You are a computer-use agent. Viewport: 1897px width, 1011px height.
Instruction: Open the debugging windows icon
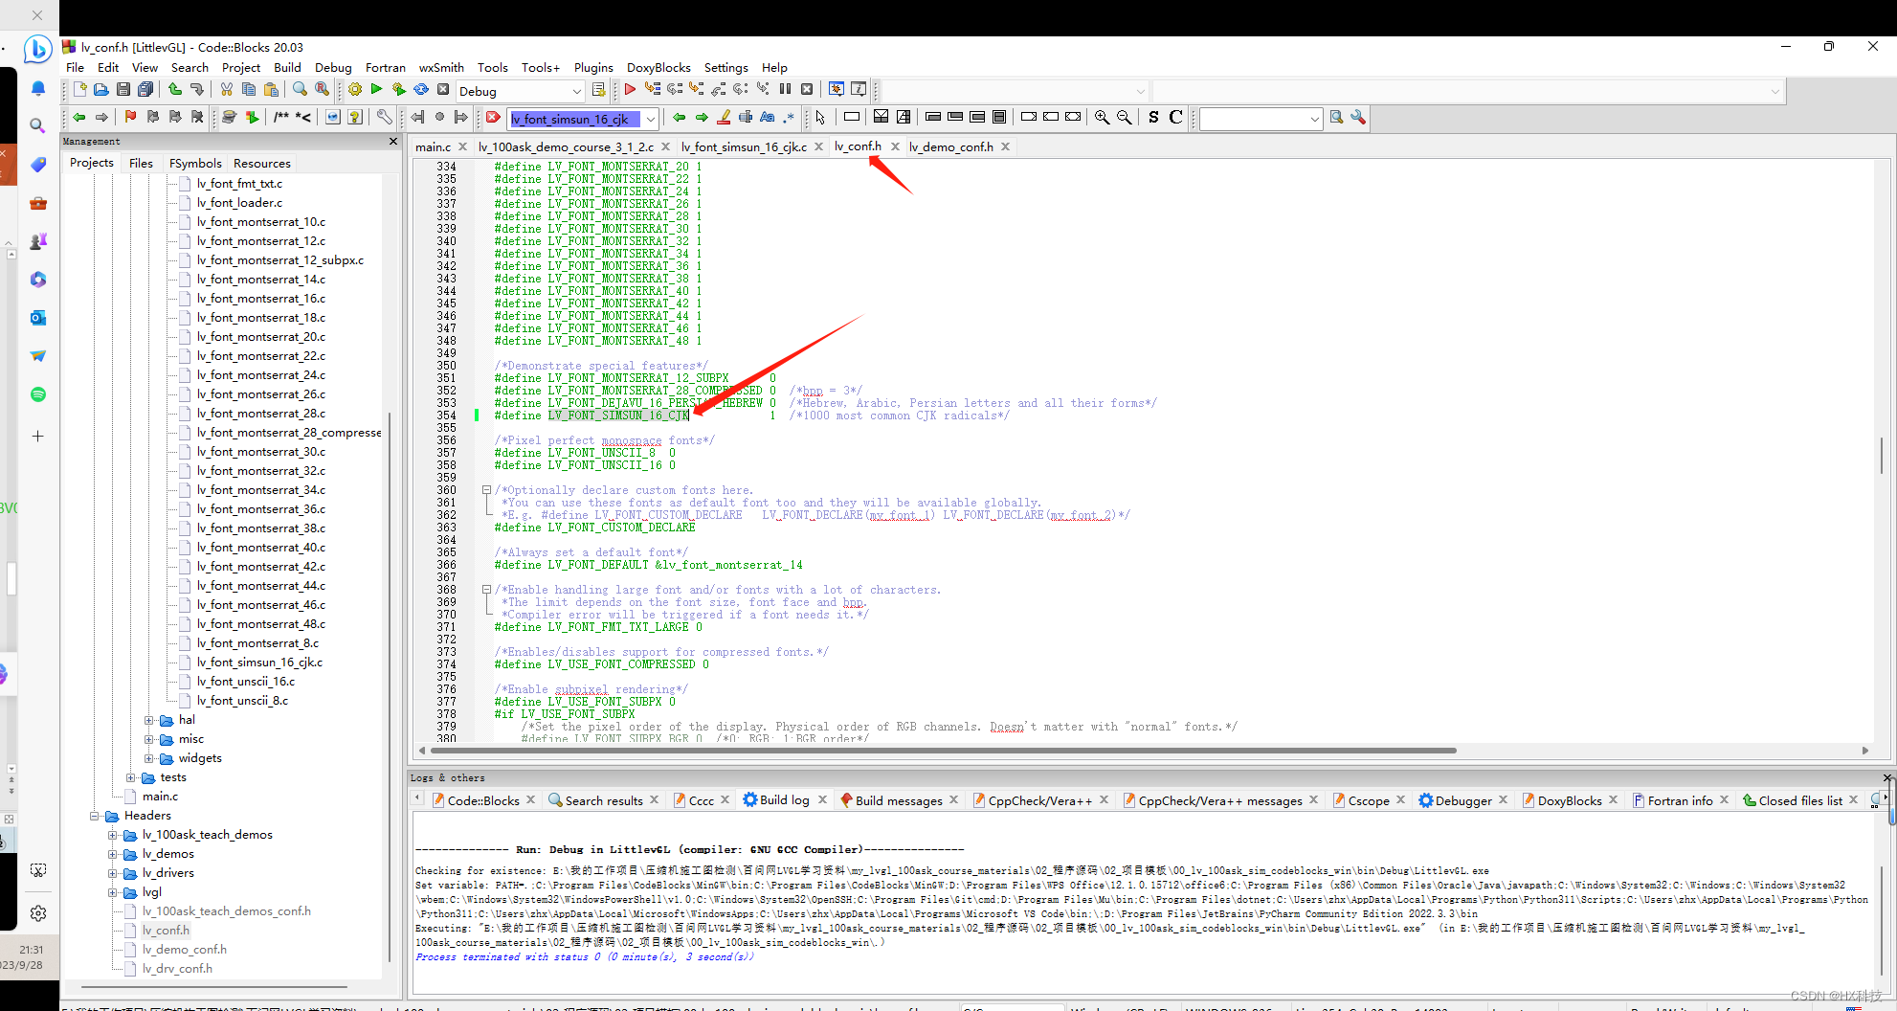pyautogui.click(x=837, y=90)
